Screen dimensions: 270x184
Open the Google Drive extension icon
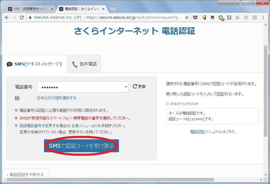(x=238, y=17)
